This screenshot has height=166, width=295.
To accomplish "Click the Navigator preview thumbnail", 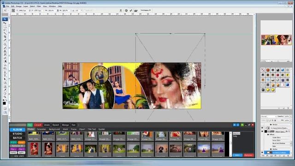I will (276, 40).
